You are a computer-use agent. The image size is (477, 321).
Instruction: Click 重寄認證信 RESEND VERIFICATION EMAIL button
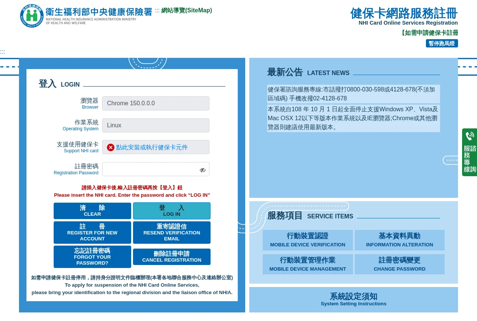[x=172, y=233]
